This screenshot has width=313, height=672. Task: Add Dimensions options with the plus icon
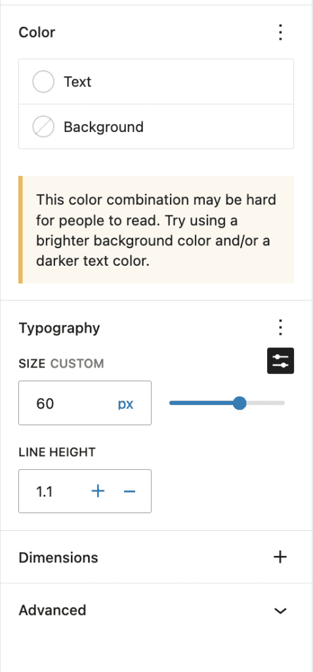tap(280, 557)
